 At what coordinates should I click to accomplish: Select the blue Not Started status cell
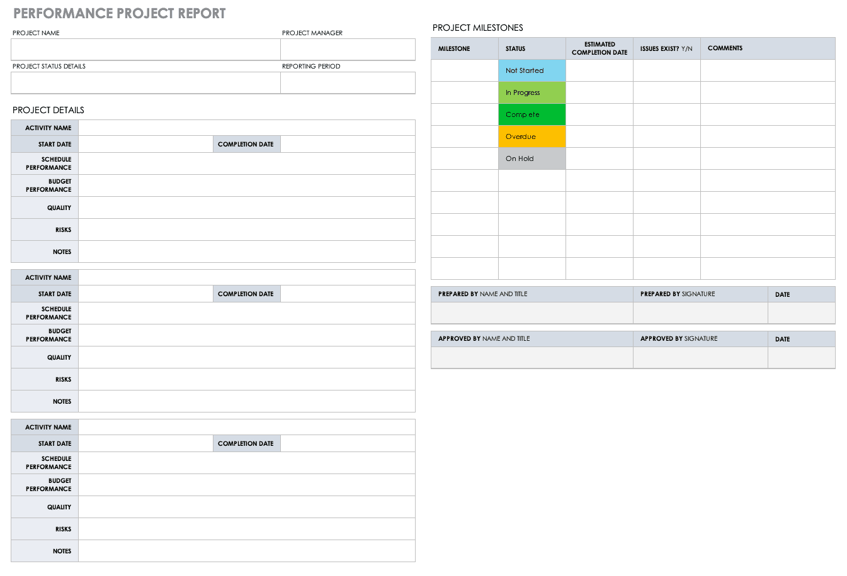coord(532,70)
